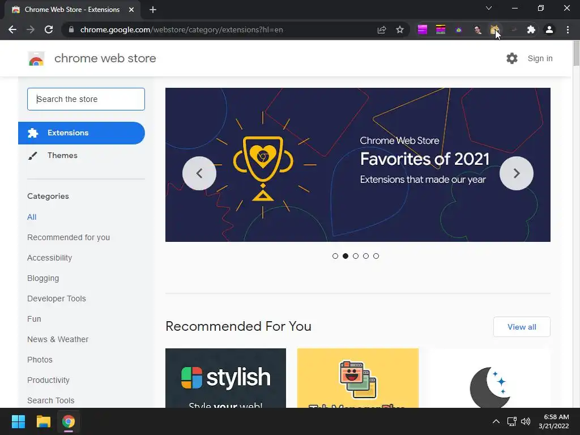Viewport: 580px width, 435px height.
Task: Open the Chrome three-dot menu
Action: [568, 29]
